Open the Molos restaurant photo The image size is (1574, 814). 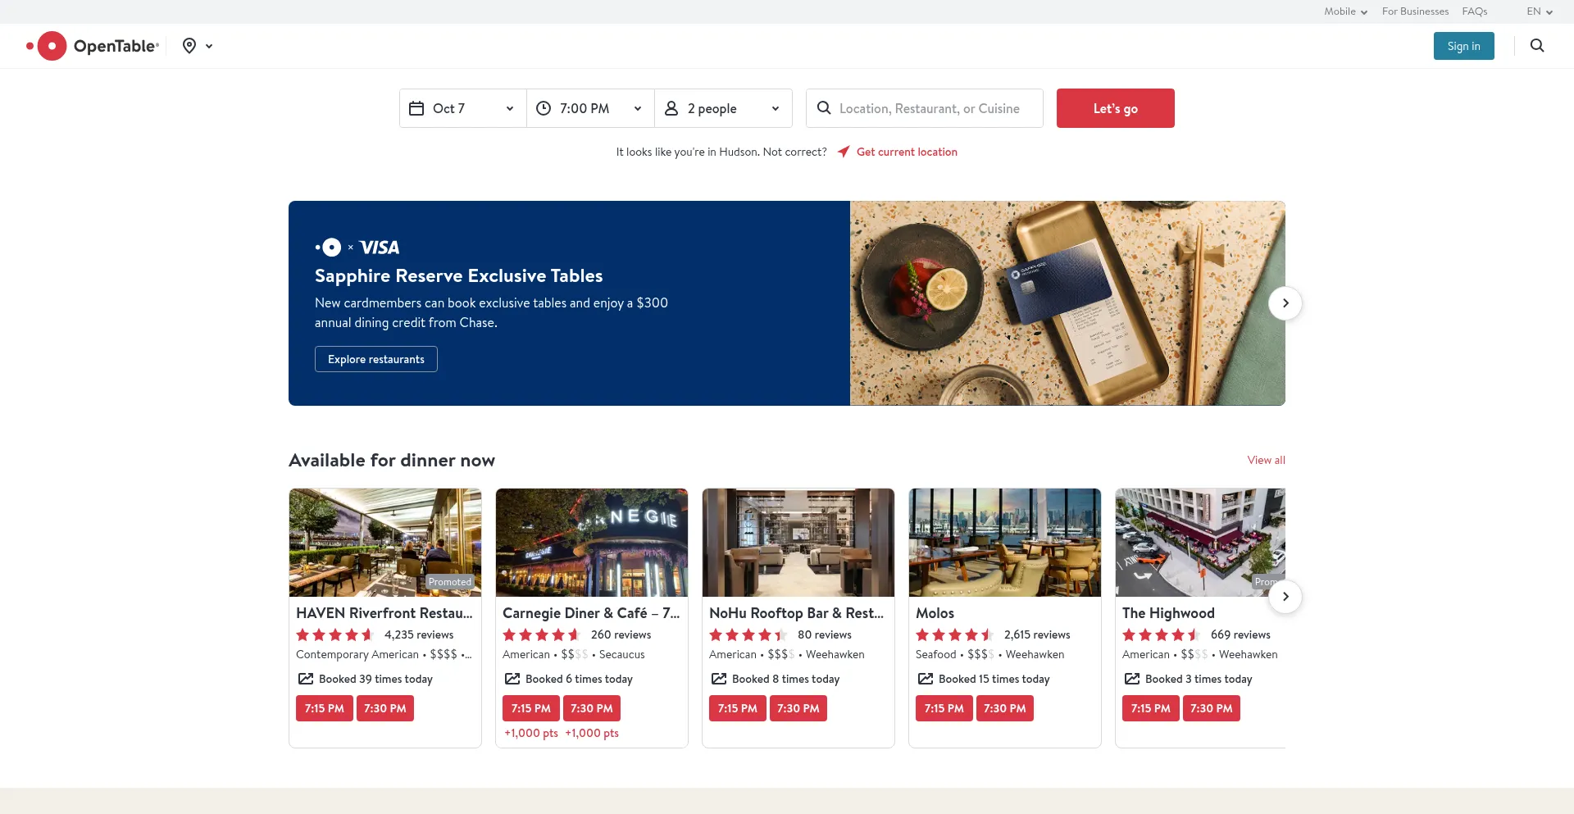[1004, 543]
